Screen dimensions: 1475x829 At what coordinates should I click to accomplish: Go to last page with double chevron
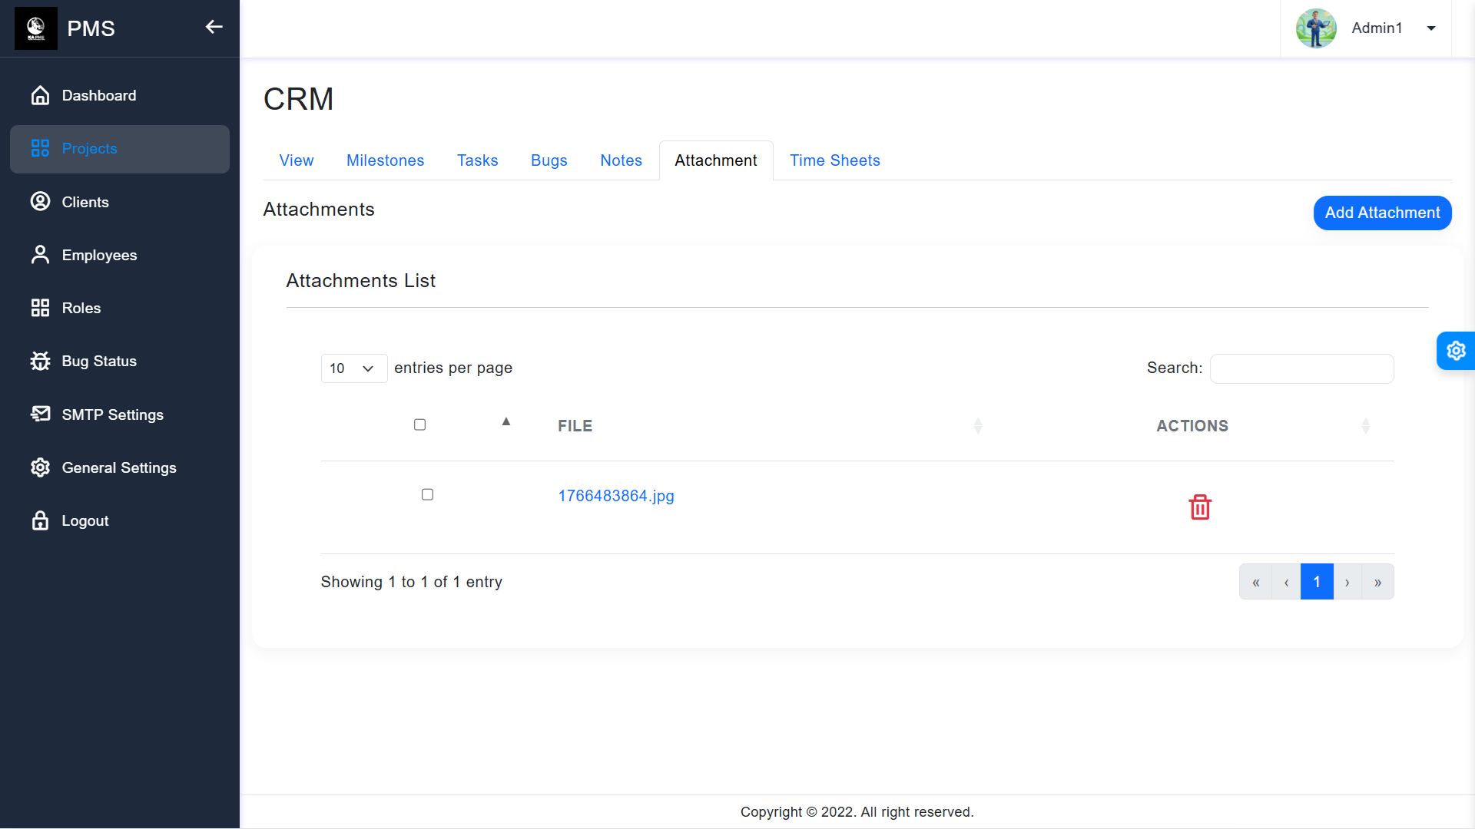[1377, 582]
